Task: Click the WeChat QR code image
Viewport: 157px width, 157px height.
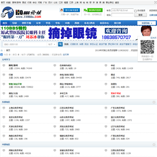Action: pos(147,47)
